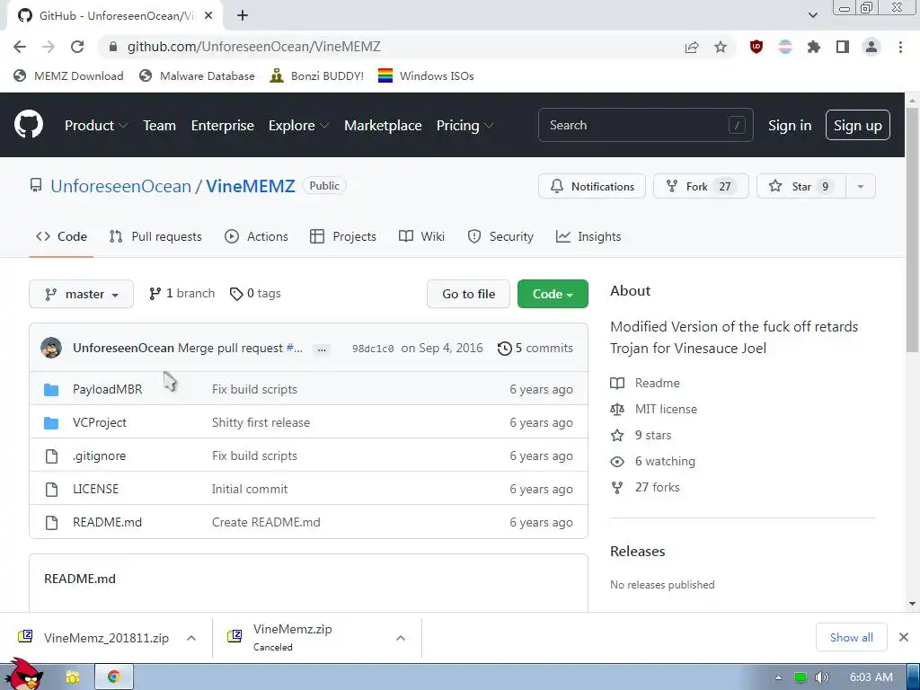Viewport: 920px width, 690px height.
Task: Click Show all downloads button
Action: [x=852, y=637]
